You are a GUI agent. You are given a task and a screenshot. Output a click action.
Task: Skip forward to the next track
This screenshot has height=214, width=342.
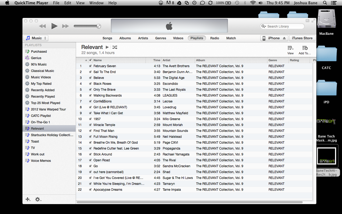coord(65,26)
